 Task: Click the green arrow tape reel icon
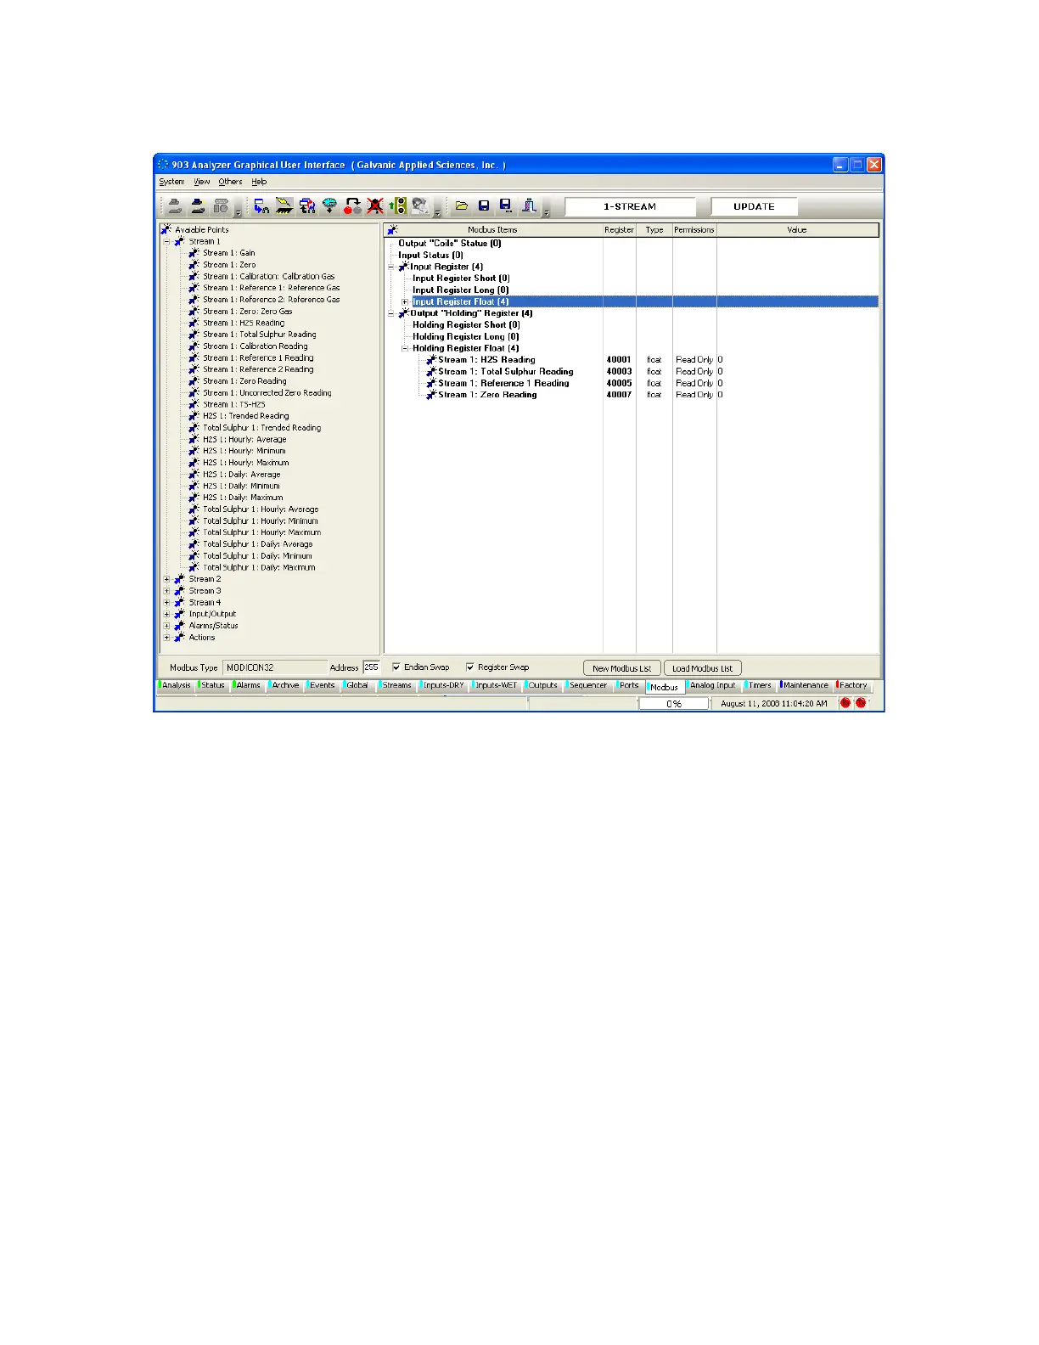pyautogui.click(x=398, y=205)
